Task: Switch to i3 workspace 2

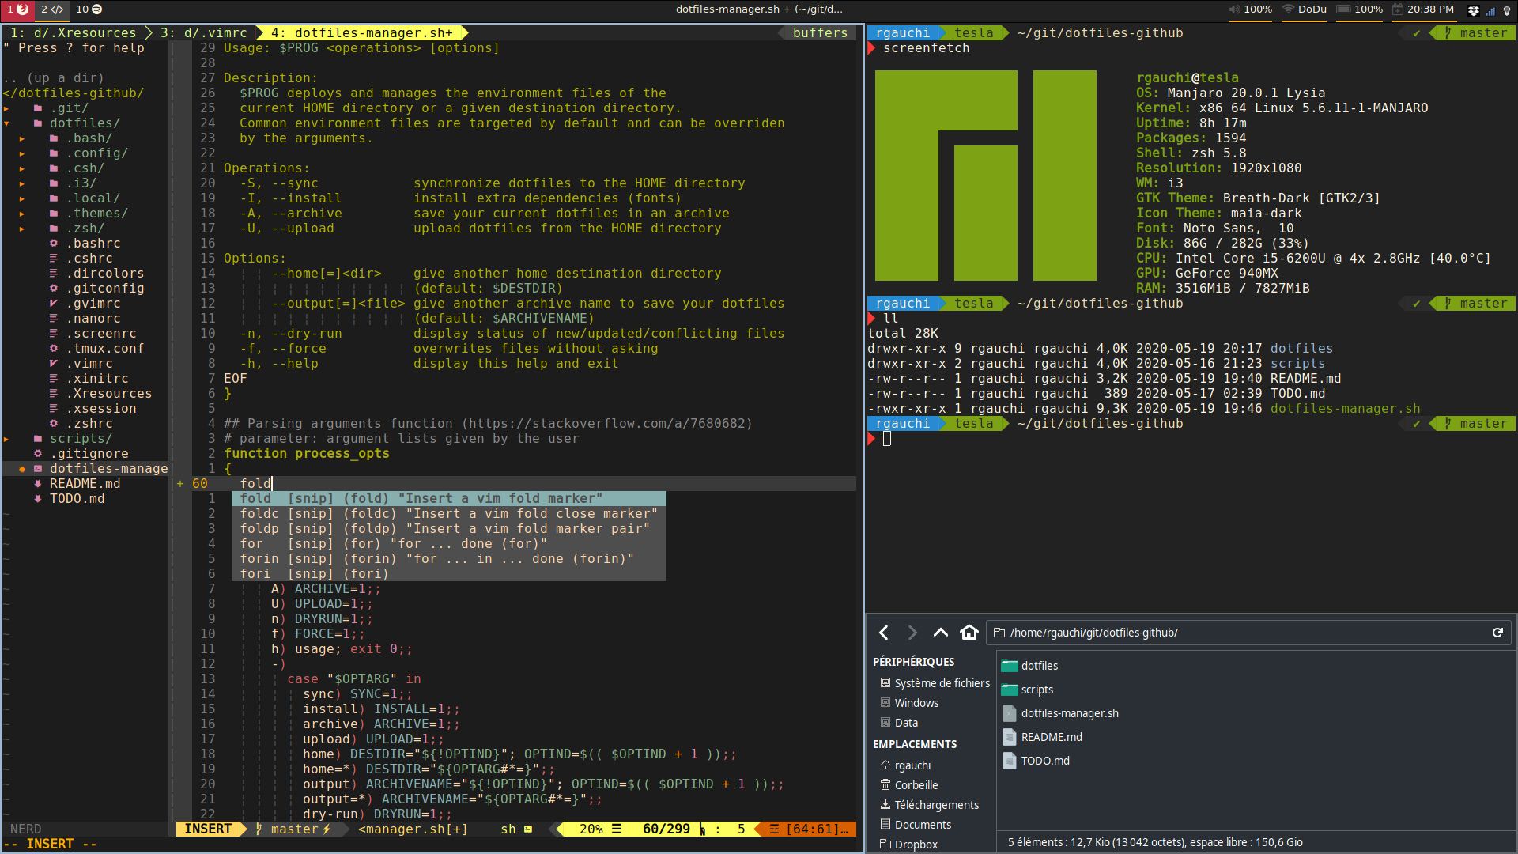Action: click(52, 9)
